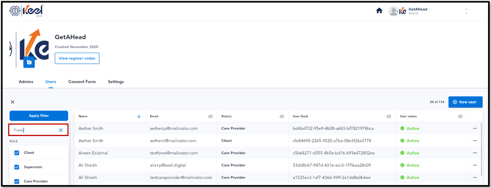
Task: Toggle the Care Provider role checkbox
Action: 17,181
